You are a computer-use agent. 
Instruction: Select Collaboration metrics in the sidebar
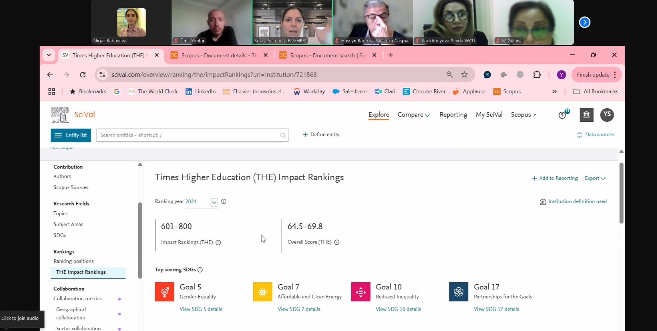78,298
